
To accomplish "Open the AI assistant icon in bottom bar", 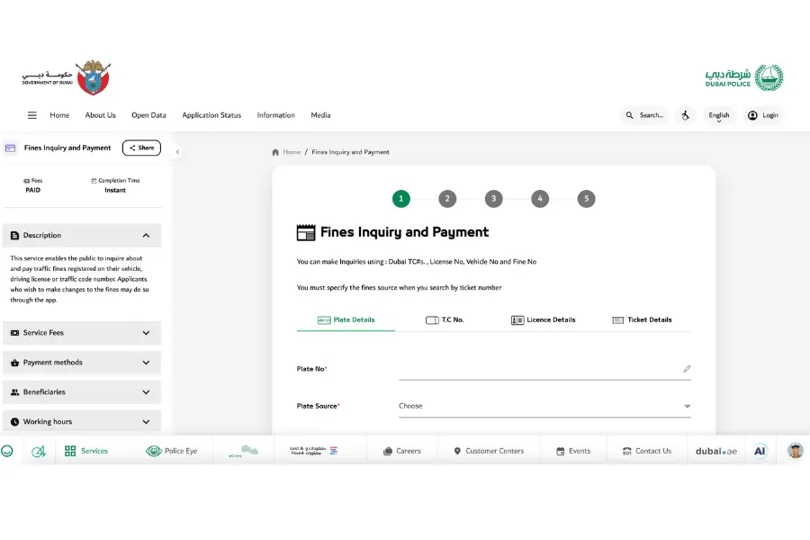I will click(x=760, y=451).
